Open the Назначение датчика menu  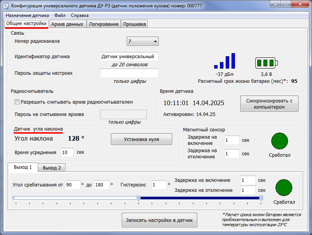27,15
